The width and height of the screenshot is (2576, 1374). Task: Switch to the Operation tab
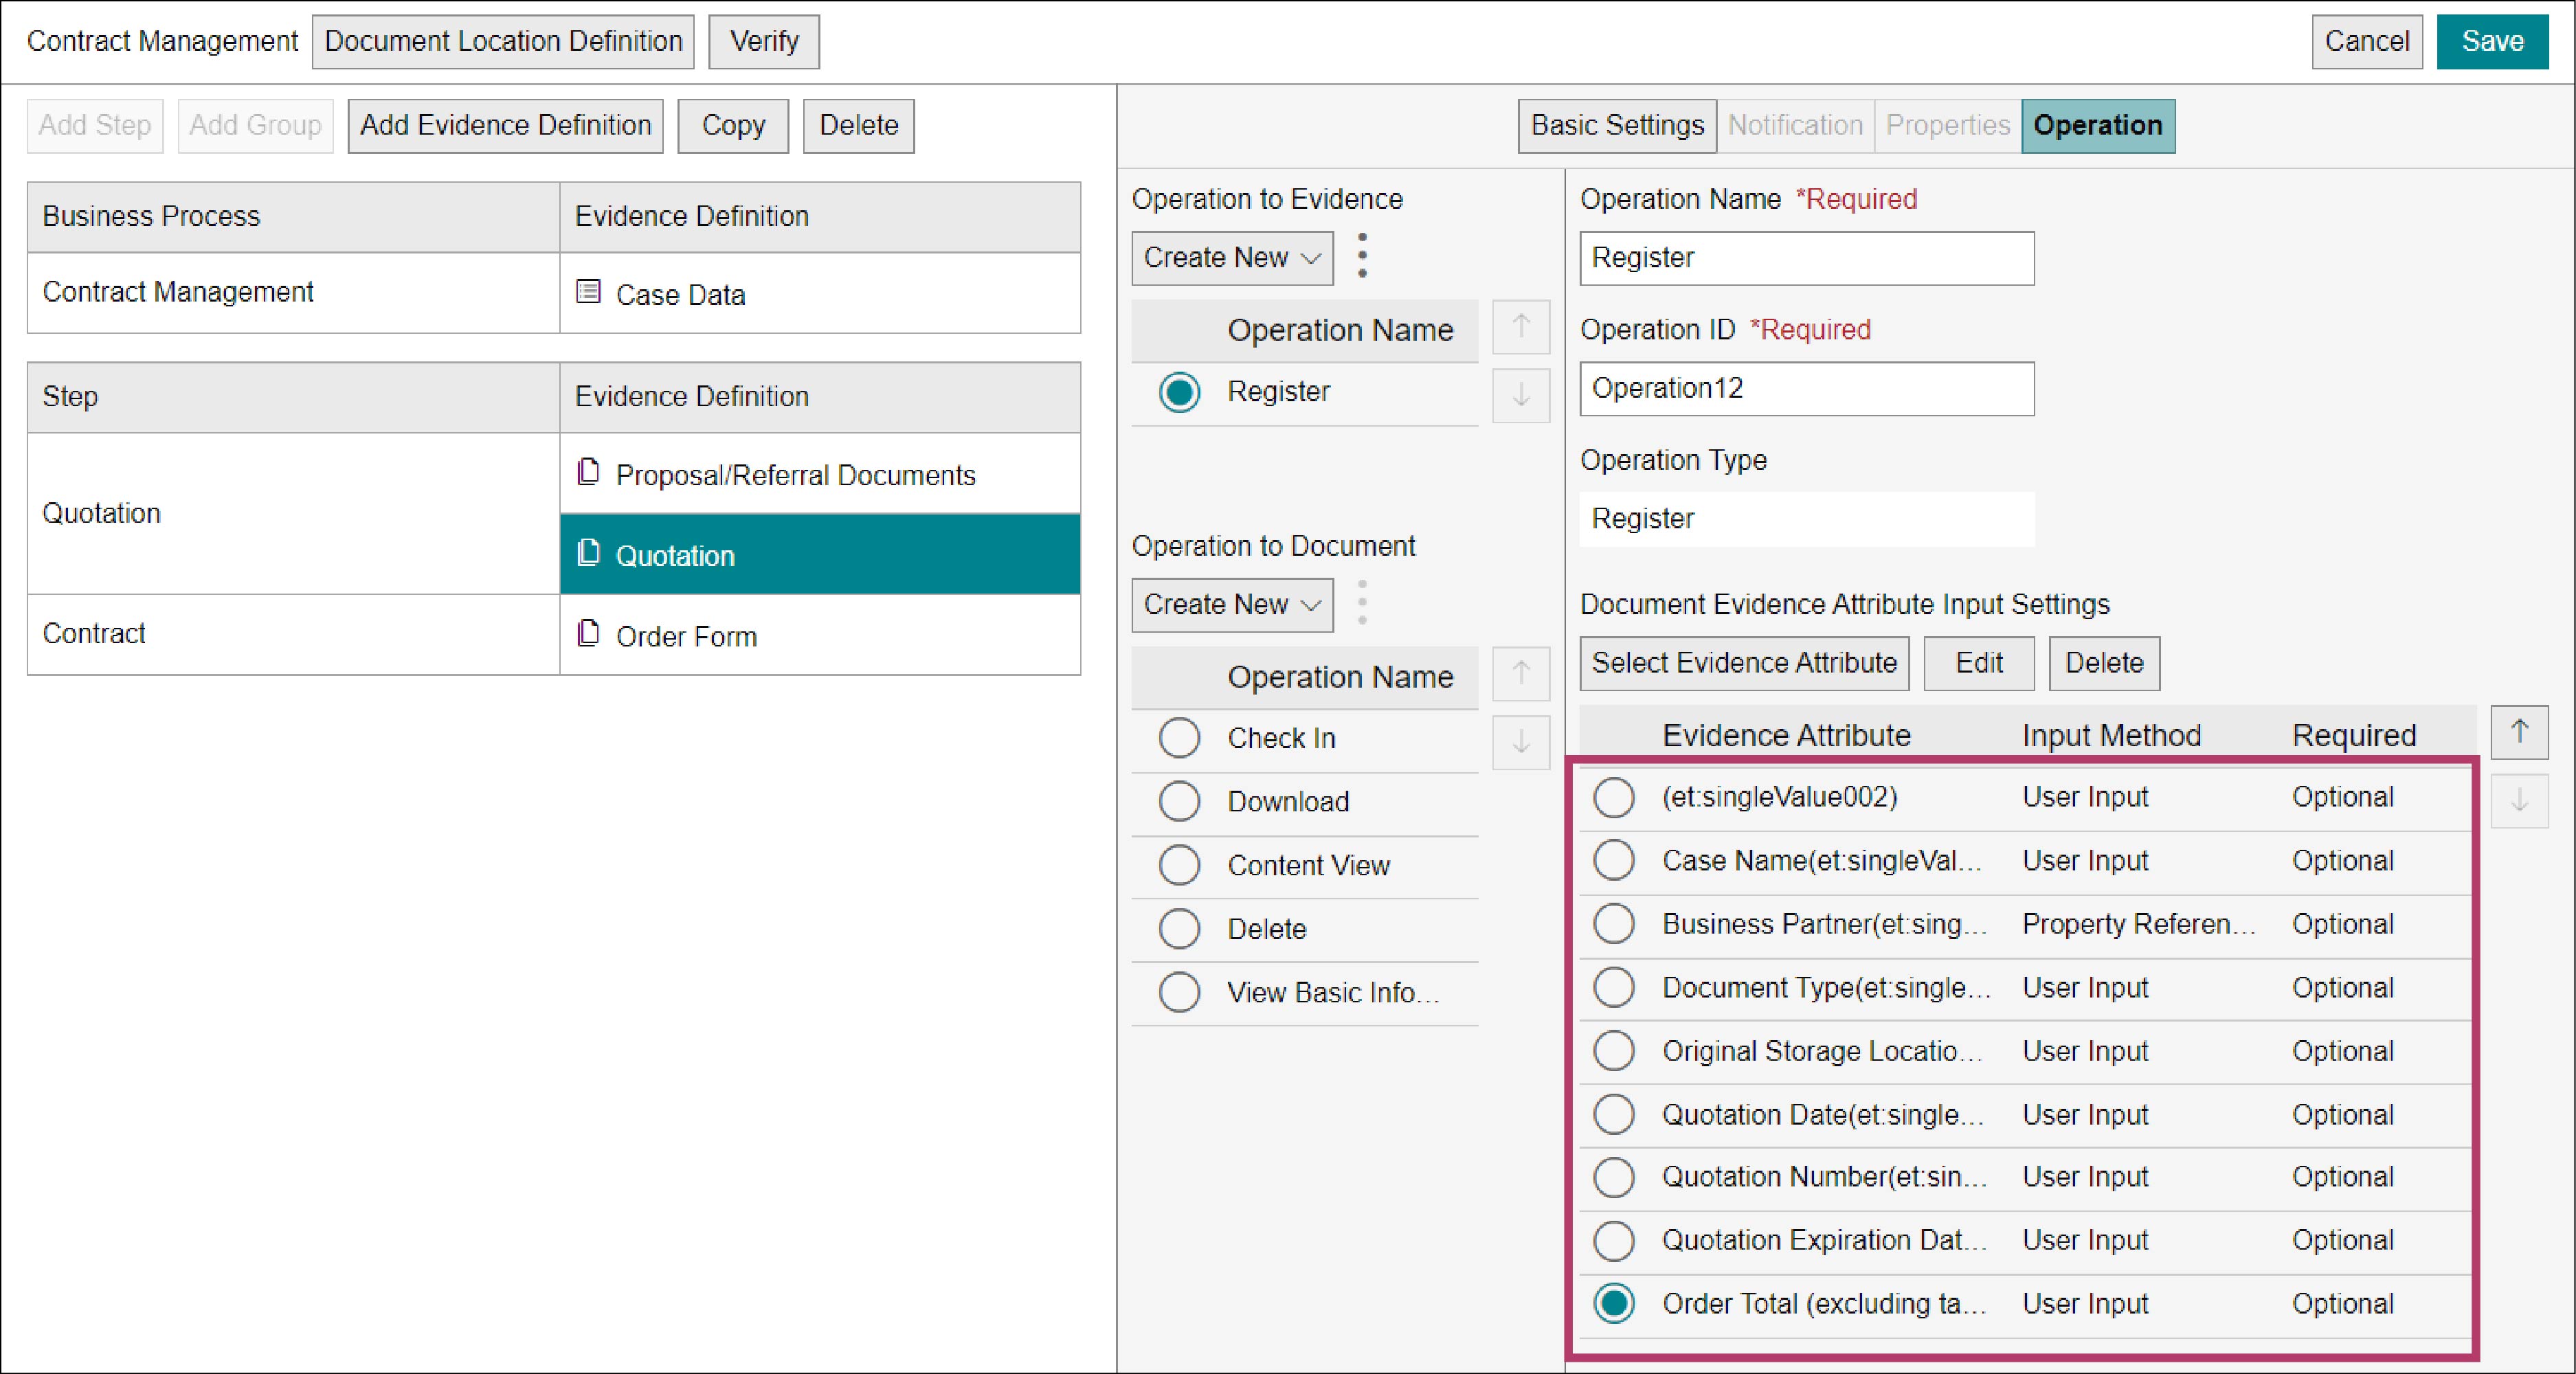2098,126
